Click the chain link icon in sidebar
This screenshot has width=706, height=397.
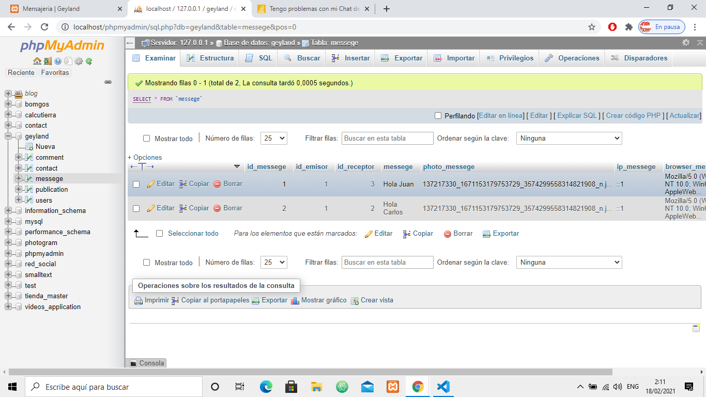(108, 82)
